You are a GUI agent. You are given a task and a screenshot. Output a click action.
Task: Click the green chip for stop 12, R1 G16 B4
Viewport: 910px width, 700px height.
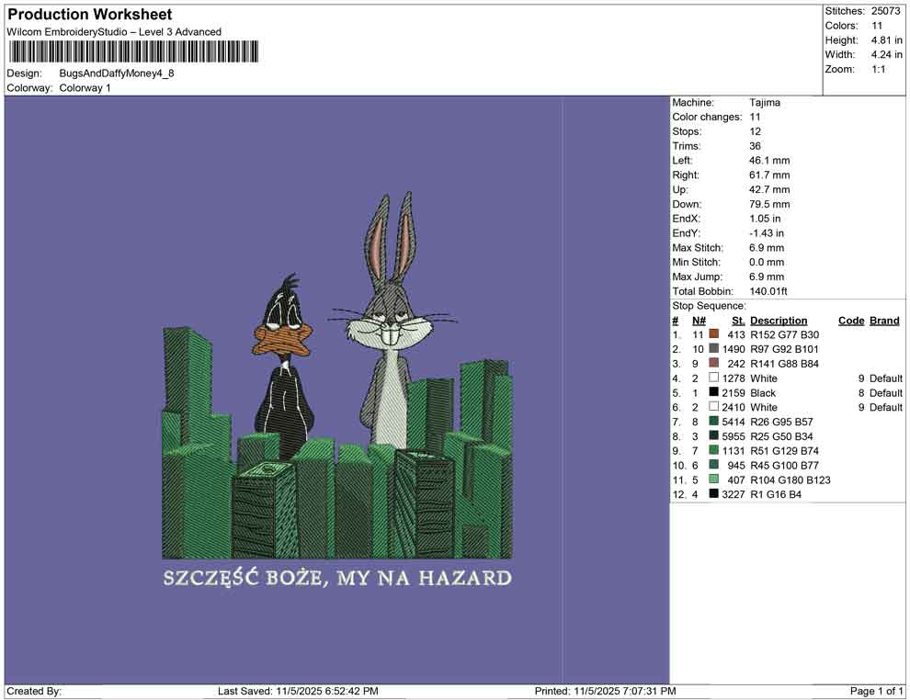coord(712,493)
